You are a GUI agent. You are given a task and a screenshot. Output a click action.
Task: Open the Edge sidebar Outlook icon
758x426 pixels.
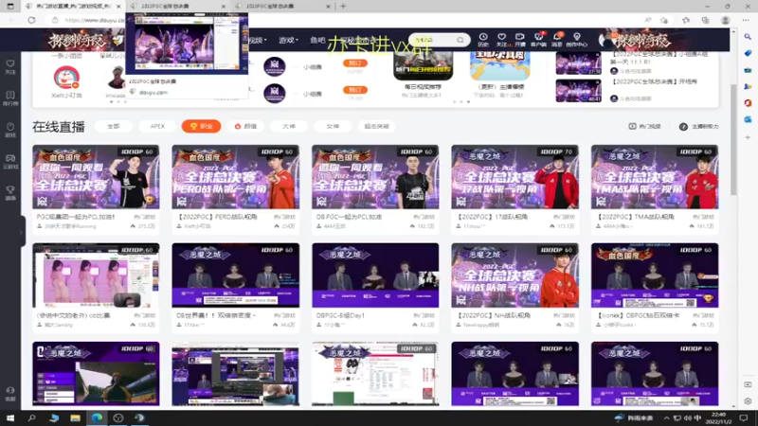(748, 119)
